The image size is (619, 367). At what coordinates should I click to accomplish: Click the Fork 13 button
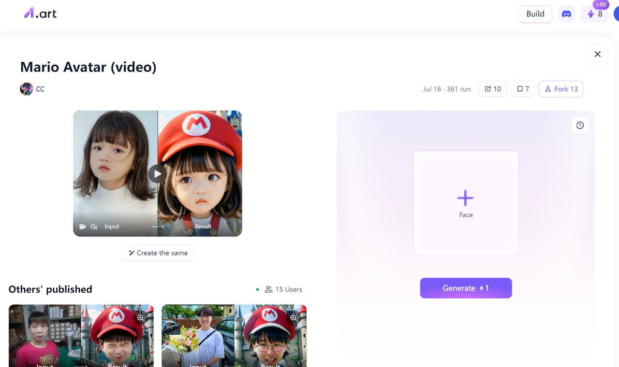[x=561, y=89]
